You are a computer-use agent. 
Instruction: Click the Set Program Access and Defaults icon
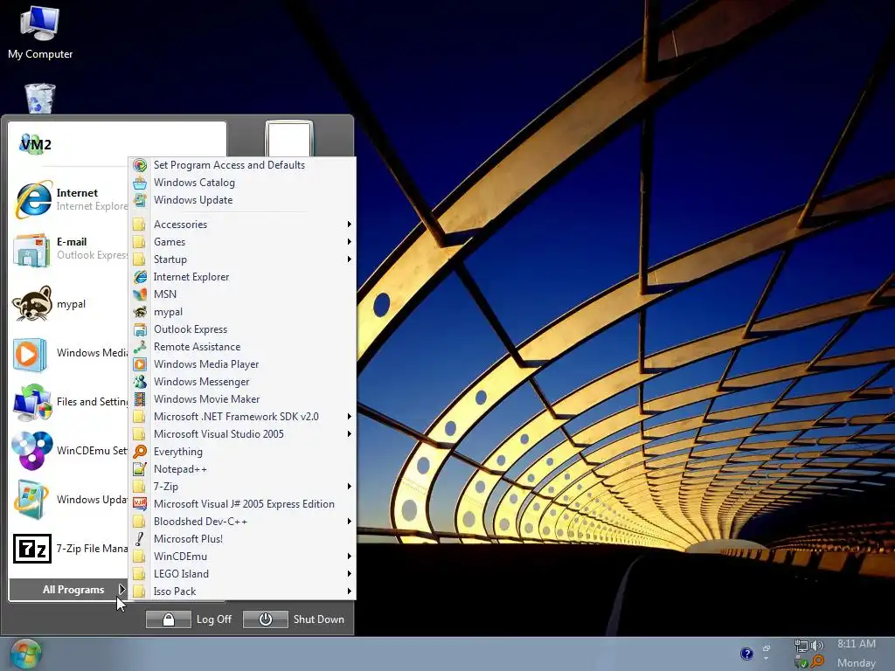click(140, 165)
